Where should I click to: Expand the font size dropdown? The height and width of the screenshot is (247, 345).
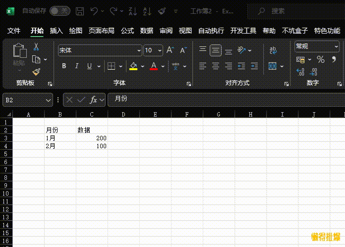tap(159, 50)
